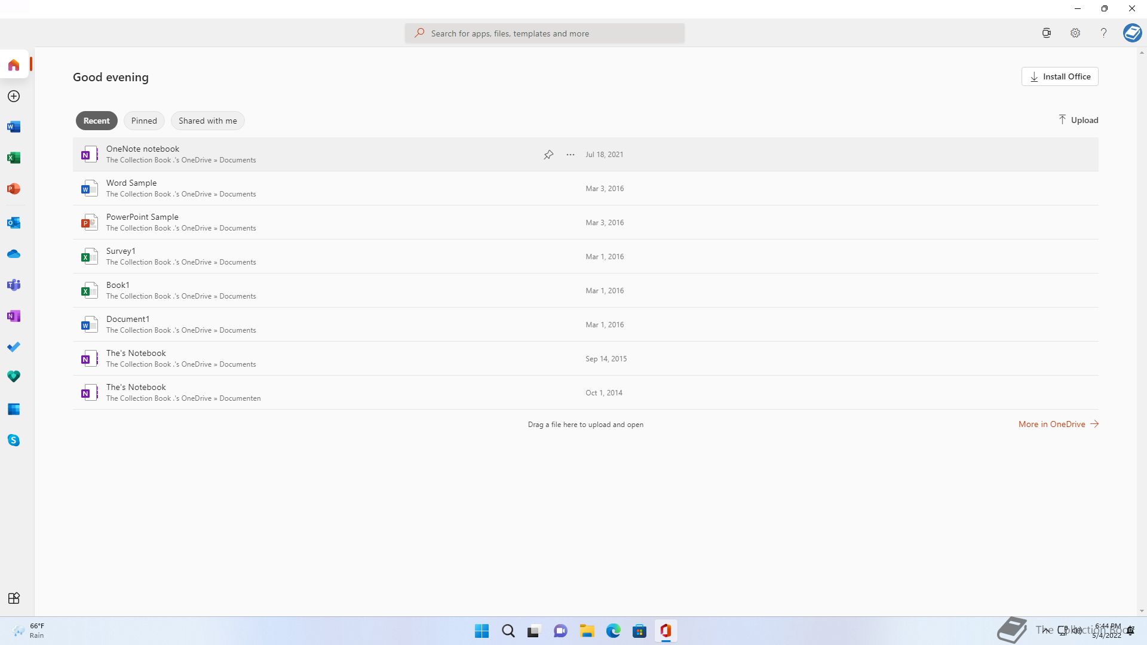The width and height of the screenshot is (1147, 645).
Task: Open OneDrive cloud icon in sidebar
Action: 14,254
